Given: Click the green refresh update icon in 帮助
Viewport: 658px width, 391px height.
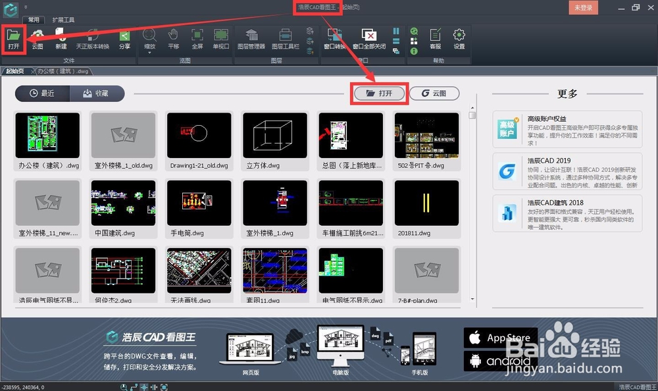Looking at the screenshot, I should (x=414, y=32).
